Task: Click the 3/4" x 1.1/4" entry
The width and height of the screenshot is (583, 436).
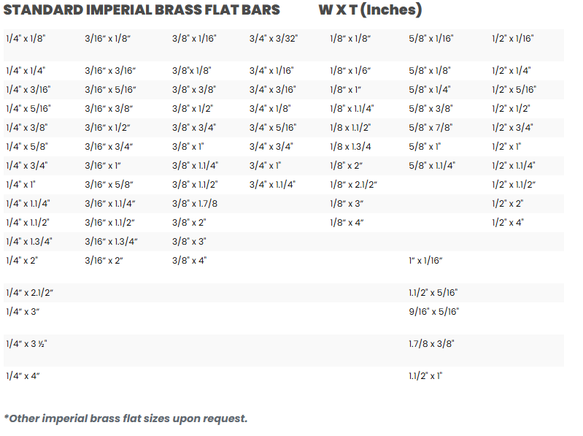Action: [x=272, y=184]
